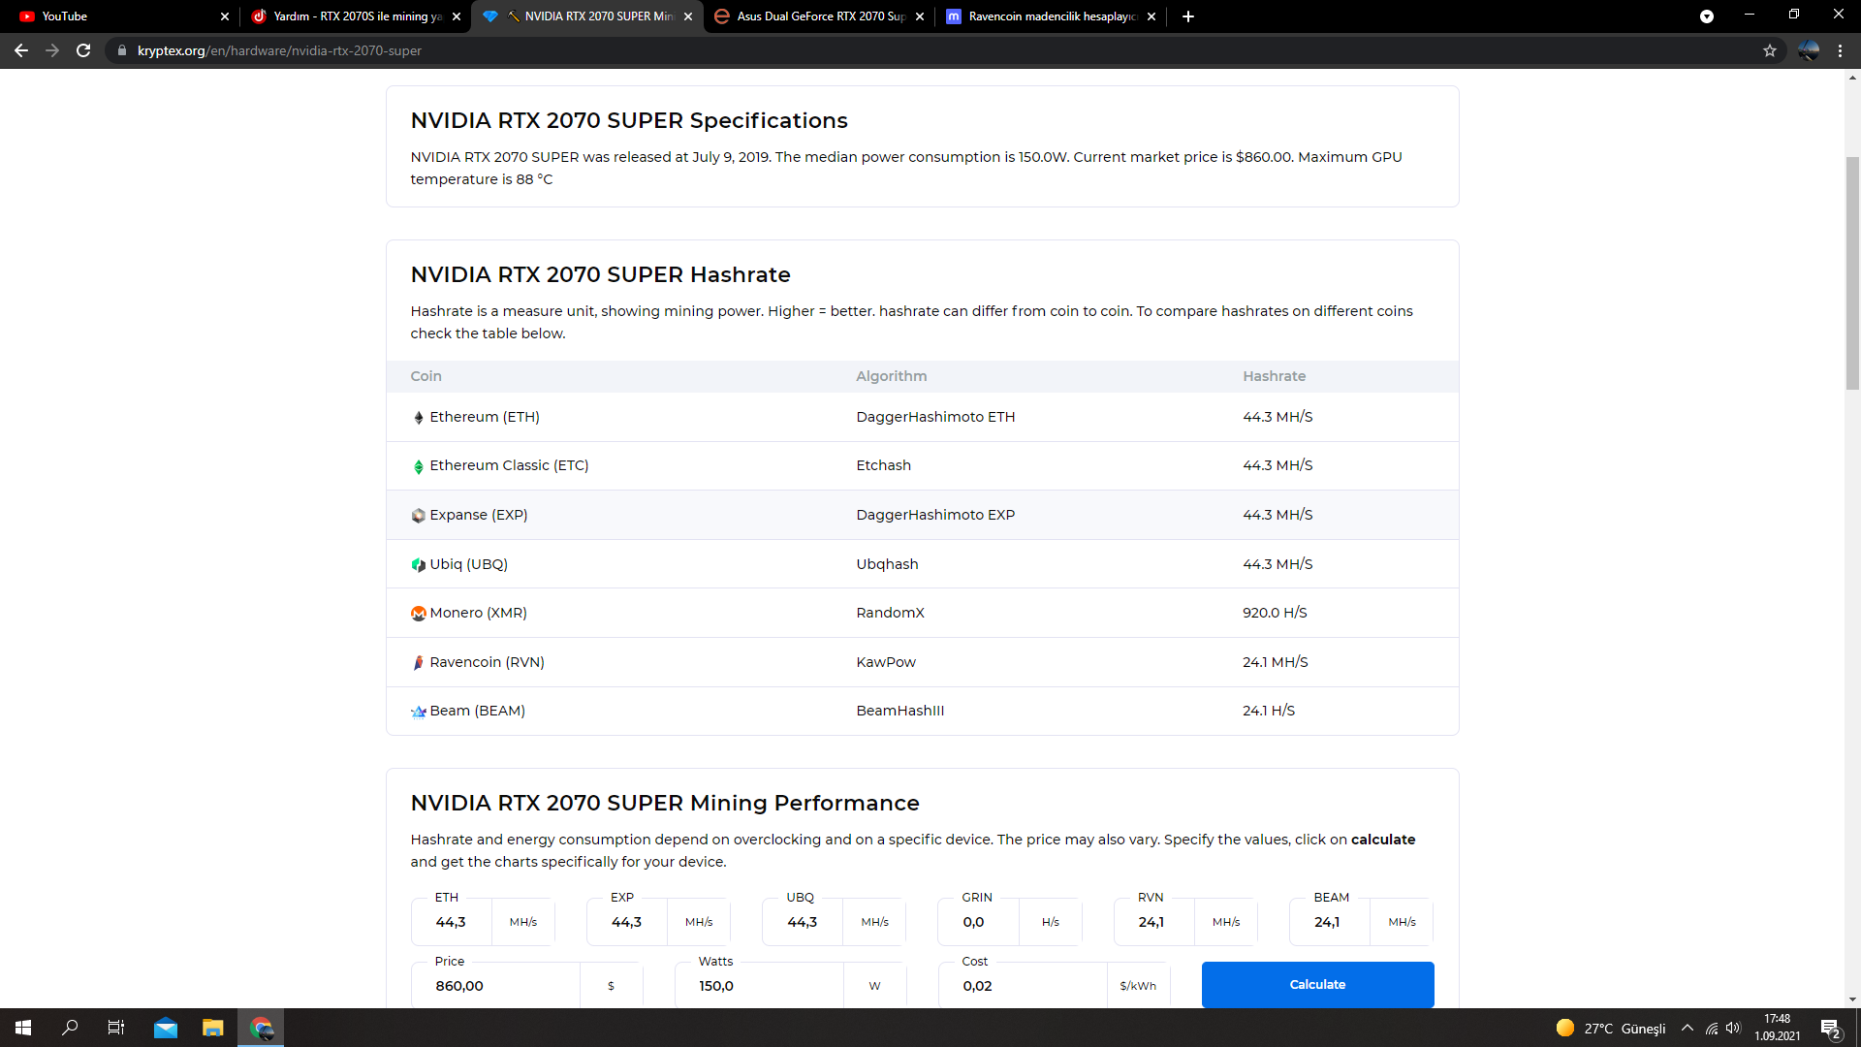
Task: Click the Beam (BEAM) coin icon
Action: coord(418,712)
